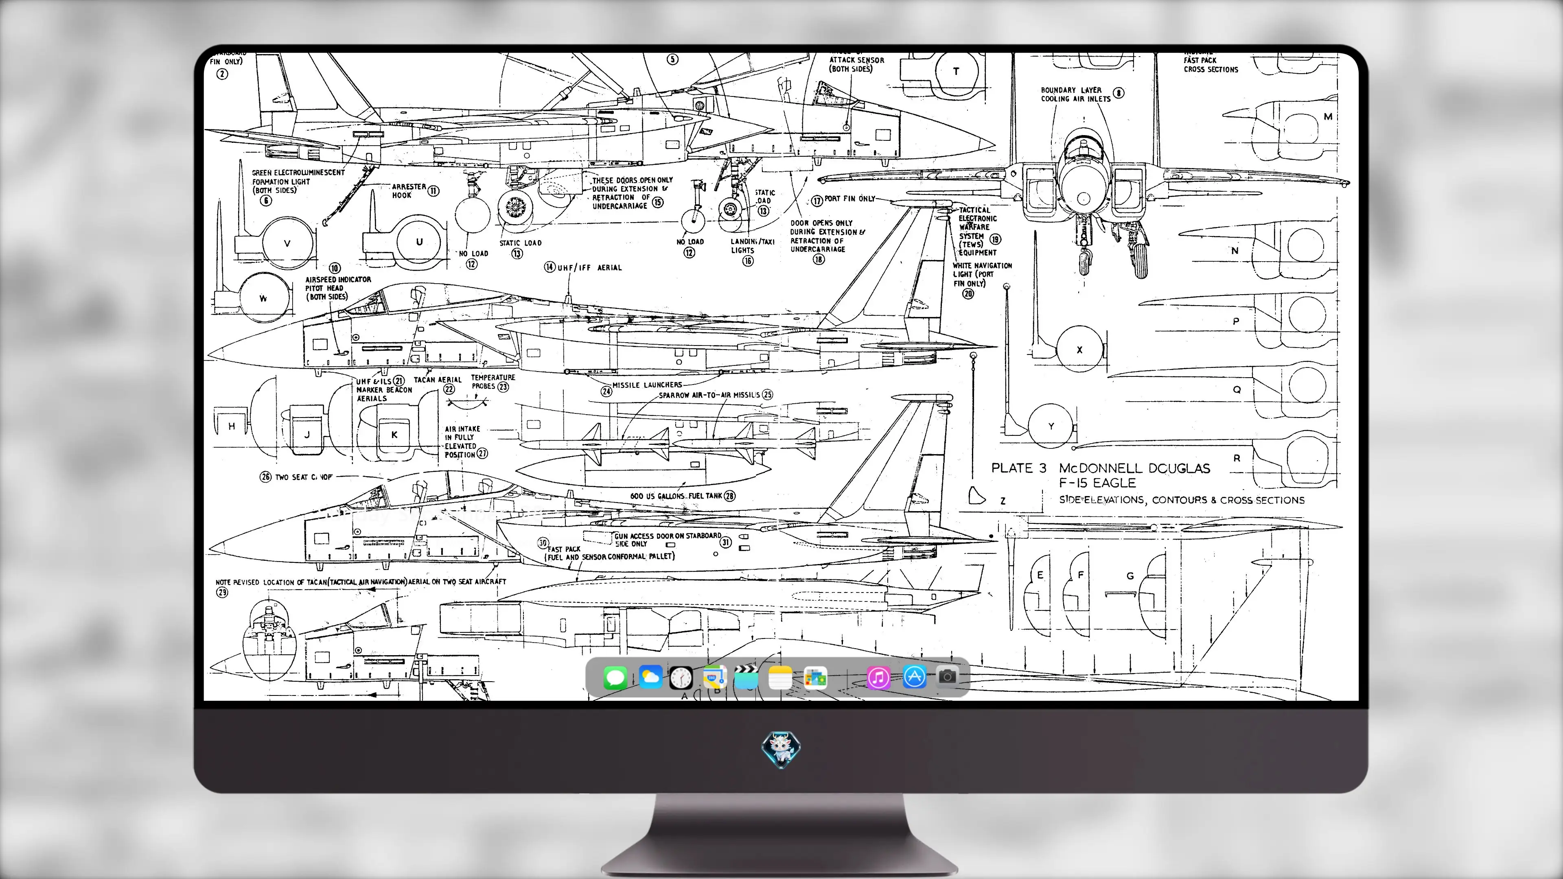Launch the Camera app from the dock
1563x879 pixels.
pyautogui.click(x=948, y=676)
